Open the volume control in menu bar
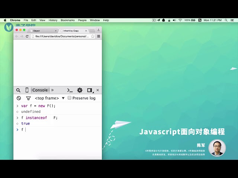Image resolution: width=238 pixels, height=178 pixels. 174,20
